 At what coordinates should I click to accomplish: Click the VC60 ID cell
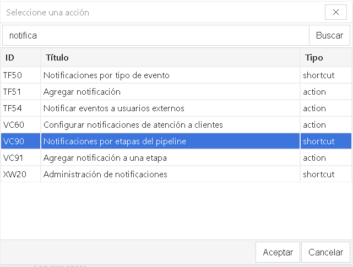pos(13,125)
